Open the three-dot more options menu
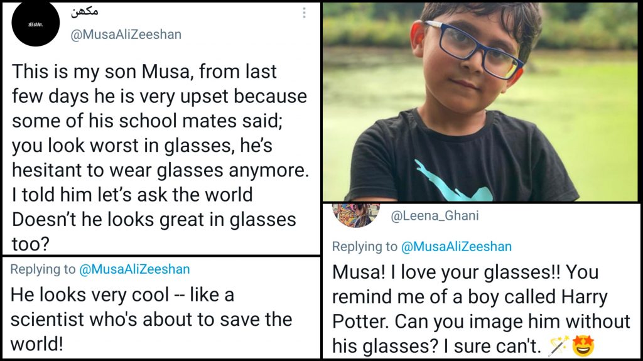The height and width of the screenshot is (361, 643). point(304,13)
